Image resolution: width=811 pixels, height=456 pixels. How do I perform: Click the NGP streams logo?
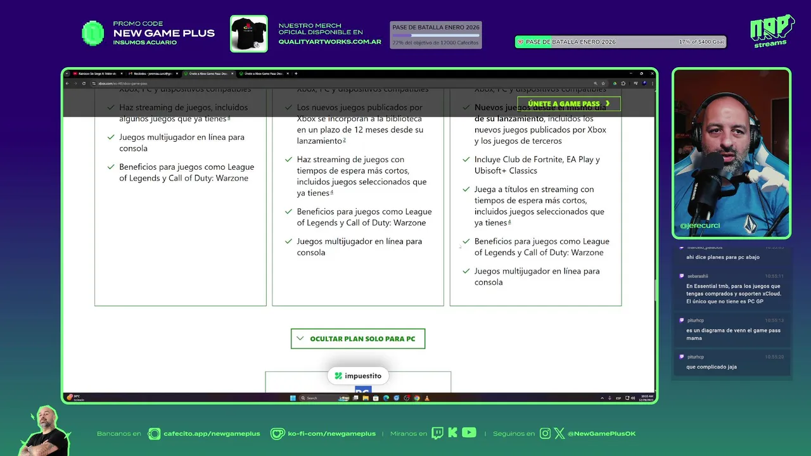[772, 30]
